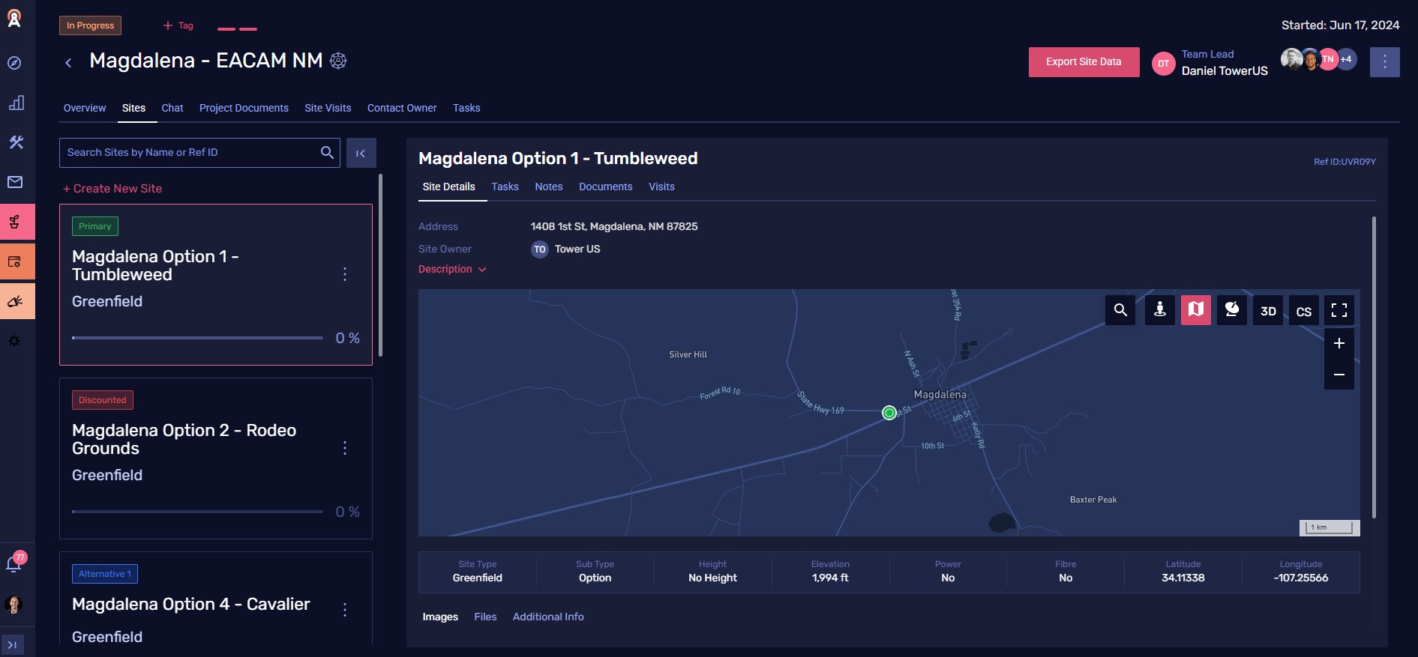1418x657 pixels.
Task: Open the bar chart analytics sidebar icon
Action: (16, 103)
